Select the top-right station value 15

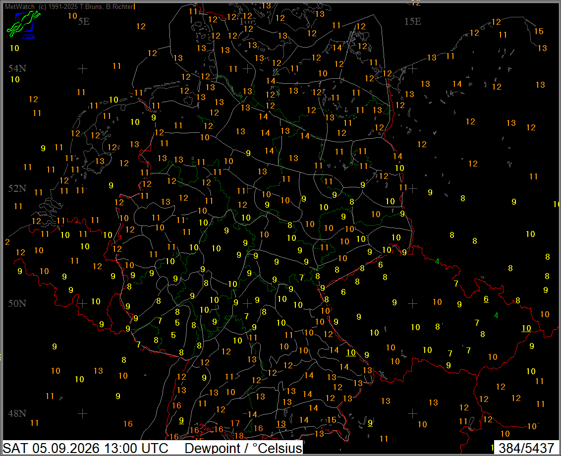(x=539, y=32)
